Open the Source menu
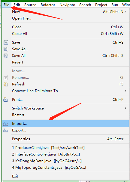The image size is (130, 182). [x=30, y=5]
